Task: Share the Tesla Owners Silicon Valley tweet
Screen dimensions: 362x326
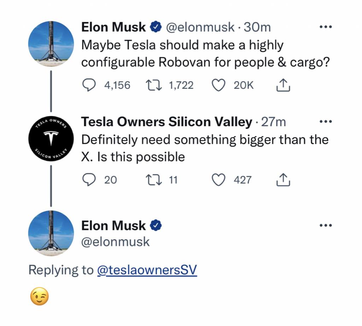Action: 283,180
